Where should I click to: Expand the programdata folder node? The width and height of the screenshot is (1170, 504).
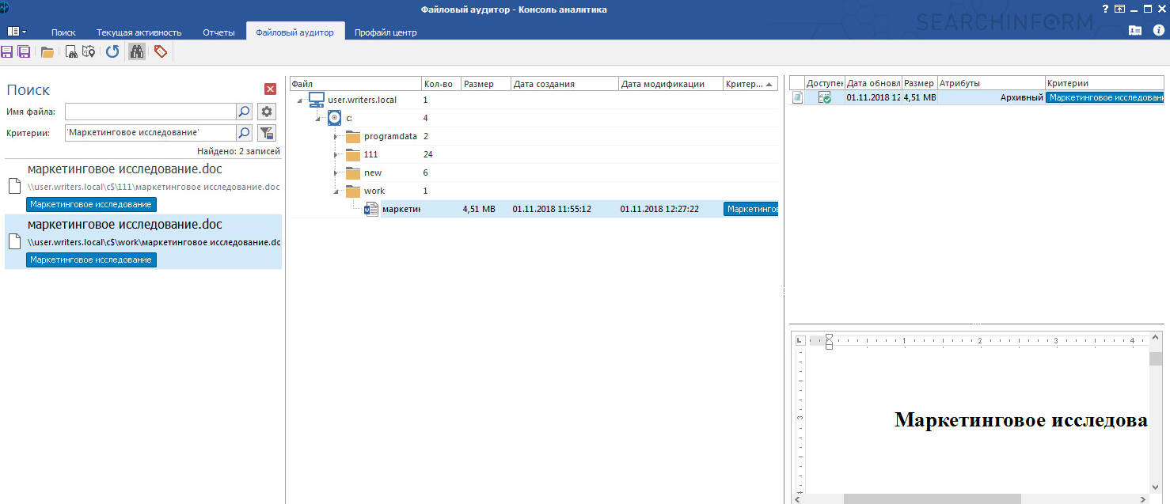336,136
